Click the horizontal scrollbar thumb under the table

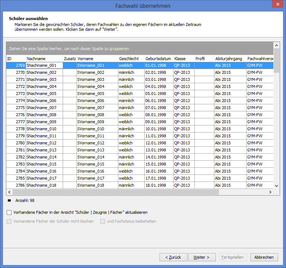tap(116, 192)
